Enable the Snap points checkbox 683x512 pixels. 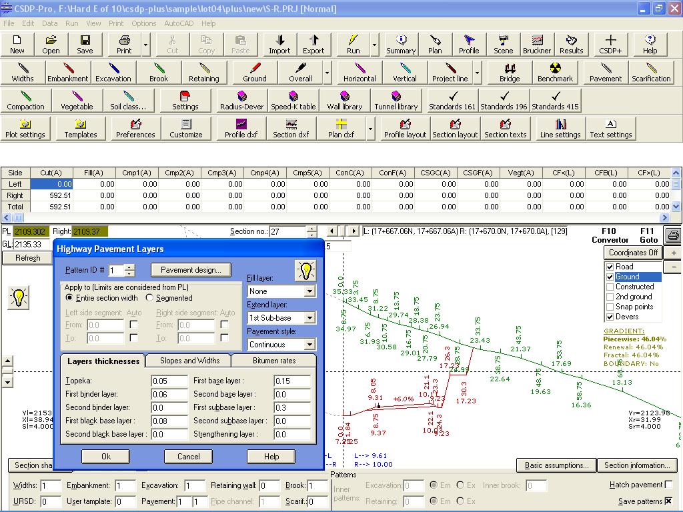tap(610, 307)
